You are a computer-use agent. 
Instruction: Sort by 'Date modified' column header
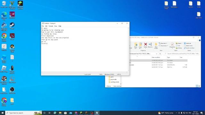click(x=156, y=57)
